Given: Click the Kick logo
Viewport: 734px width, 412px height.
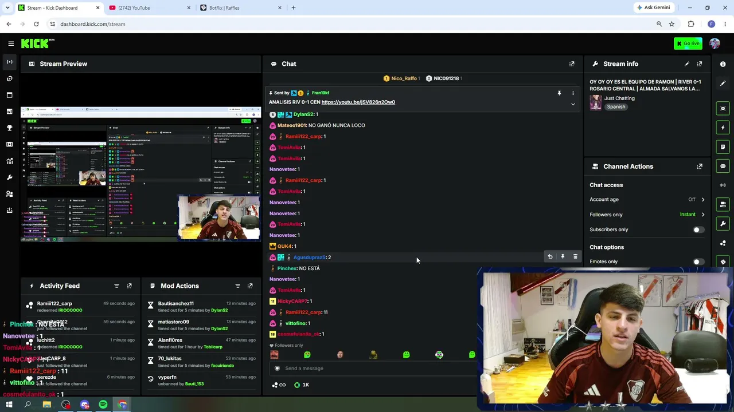Looking at the screenshot, I should (x=38, y=43).
